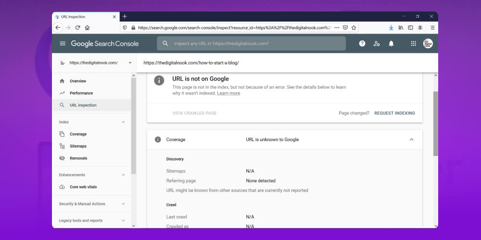The width and height of the screenshot is (481, 240).
Task: Open the Google apps grid
Action: (414, 44)
